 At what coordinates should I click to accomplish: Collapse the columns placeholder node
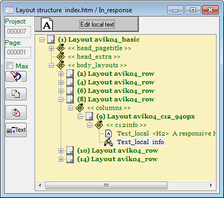coord(70,108)
